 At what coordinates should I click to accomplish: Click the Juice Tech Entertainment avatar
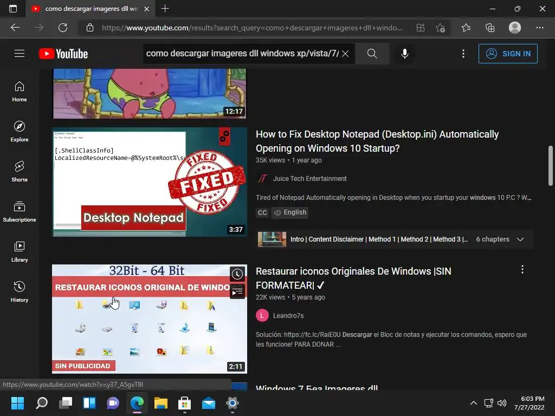pos(262,179)
